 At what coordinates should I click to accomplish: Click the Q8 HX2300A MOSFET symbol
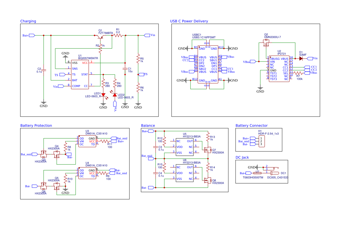pos(208,180)
